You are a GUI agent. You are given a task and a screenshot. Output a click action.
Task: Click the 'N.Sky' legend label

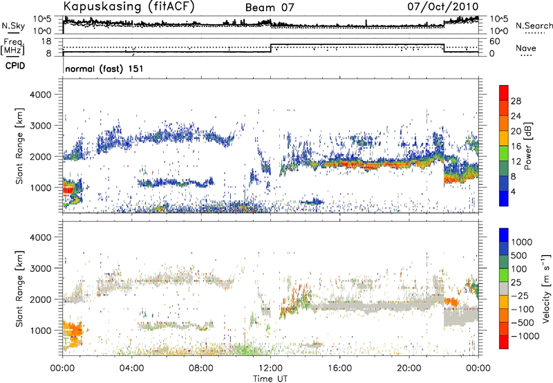pos(13,26)
